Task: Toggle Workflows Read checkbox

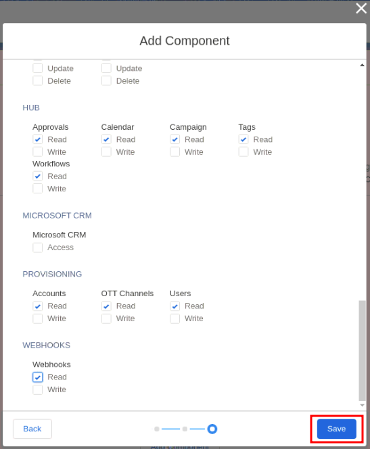Action: [x=37, y=176]
